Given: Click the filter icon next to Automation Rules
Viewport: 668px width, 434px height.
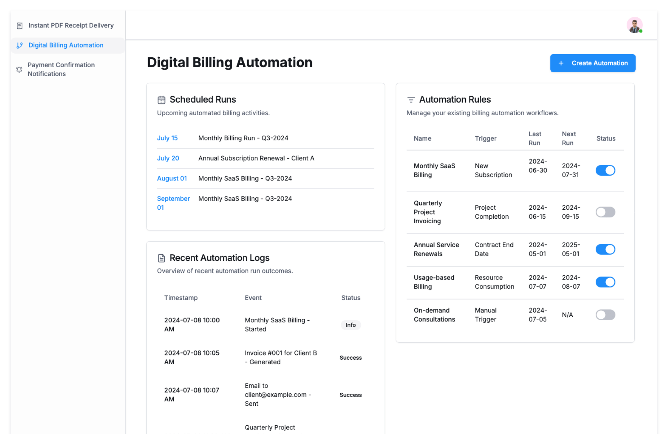Looking at the screenshot, I should (411, 100).
